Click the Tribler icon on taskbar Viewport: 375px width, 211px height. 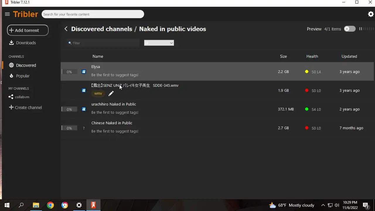click(93, 205)
